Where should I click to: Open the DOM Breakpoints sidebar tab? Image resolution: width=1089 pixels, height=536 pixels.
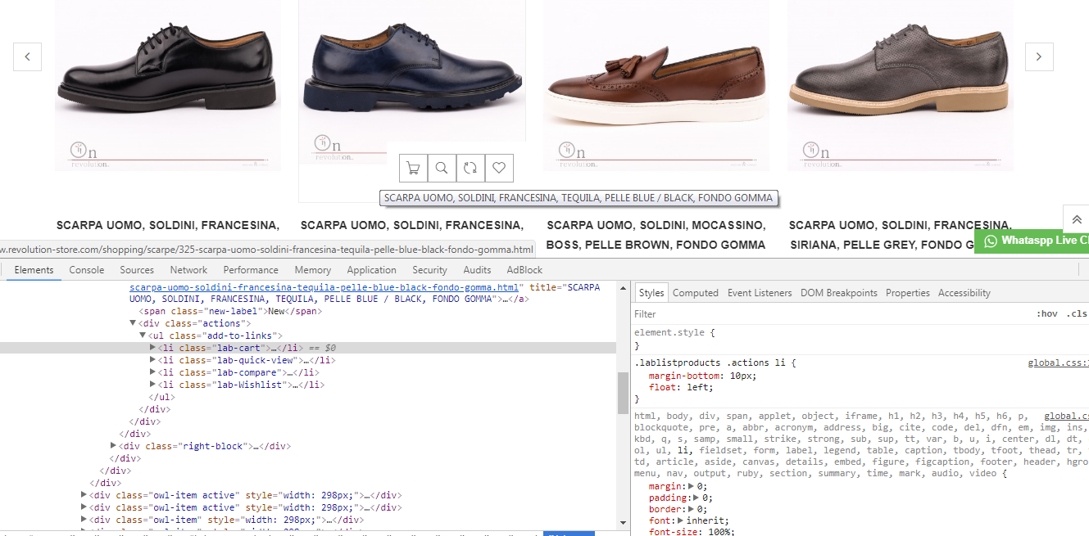tap(839, 293)
